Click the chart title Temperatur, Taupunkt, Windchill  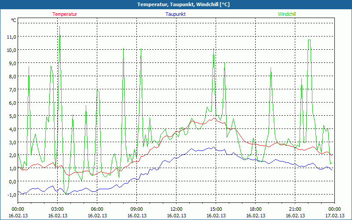[183, 4]
